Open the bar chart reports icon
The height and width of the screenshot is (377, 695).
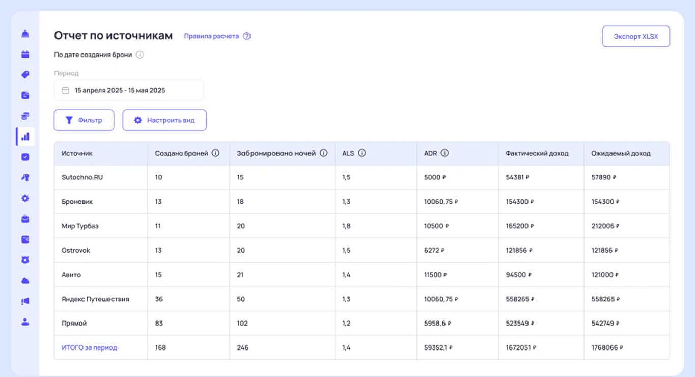point(25,137)
